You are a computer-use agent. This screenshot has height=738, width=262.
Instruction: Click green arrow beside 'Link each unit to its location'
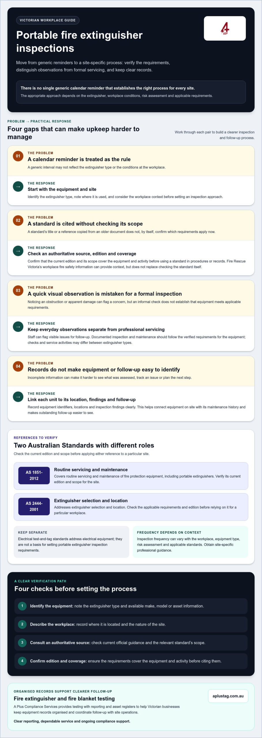tap(18, 397)
